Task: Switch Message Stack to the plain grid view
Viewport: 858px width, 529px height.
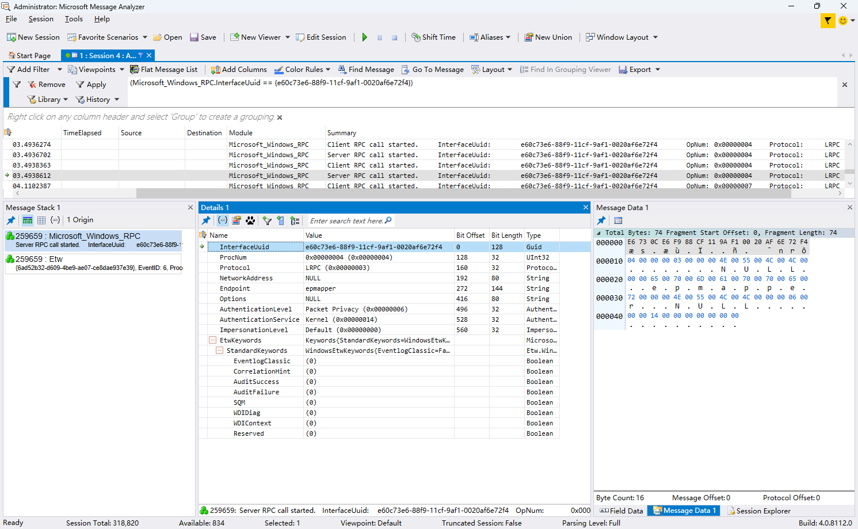Action: 41,220
